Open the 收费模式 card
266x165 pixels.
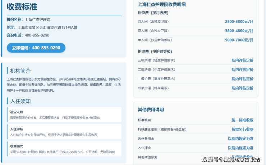tap(64, 149)
